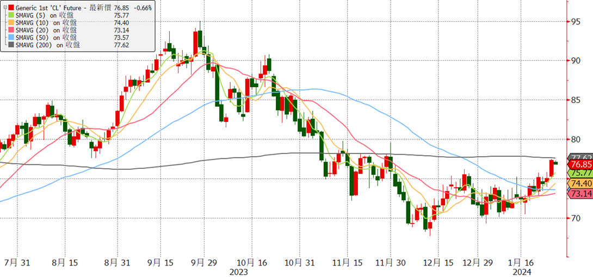Click the blue SMAVG (50) legend swatch
The image size is (593, 277).
point(11,38)
